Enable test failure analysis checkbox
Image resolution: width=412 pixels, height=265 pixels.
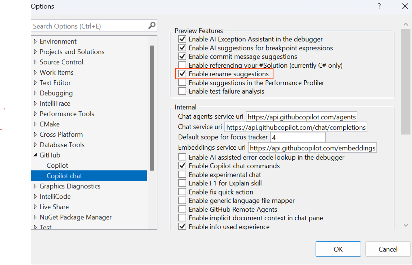[182, 91]
